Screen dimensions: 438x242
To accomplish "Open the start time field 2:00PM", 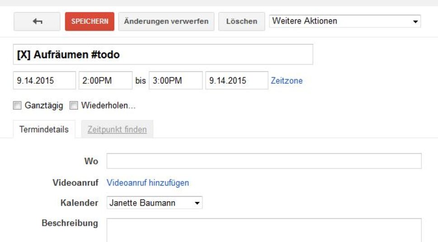I will point(105,81).
